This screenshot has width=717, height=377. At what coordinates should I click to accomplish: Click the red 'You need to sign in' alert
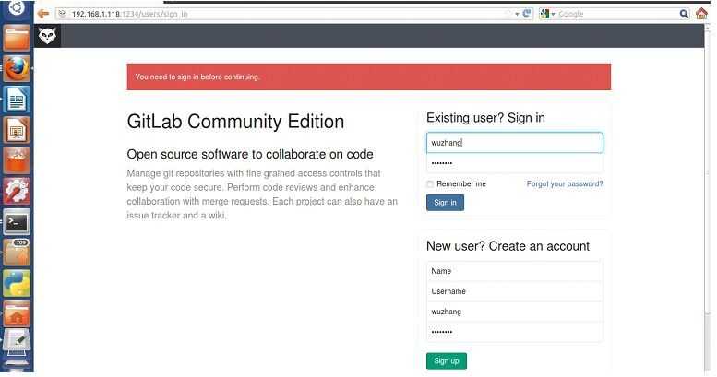[368, 77]
